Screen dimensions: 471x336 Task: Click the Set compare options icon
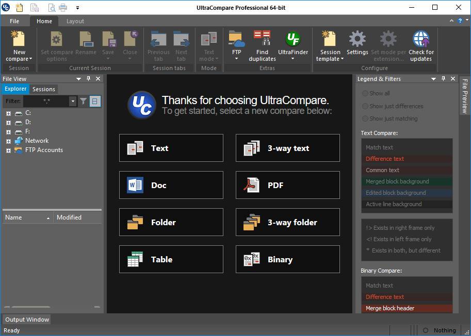tap(56, 39)
